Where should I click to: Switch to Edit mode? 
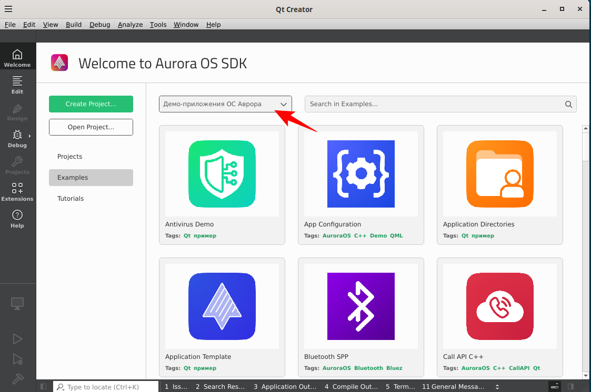pos(17,86)
